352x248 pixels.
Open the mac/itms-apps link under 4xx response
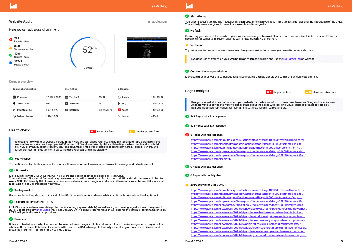(x=248, y=140)
